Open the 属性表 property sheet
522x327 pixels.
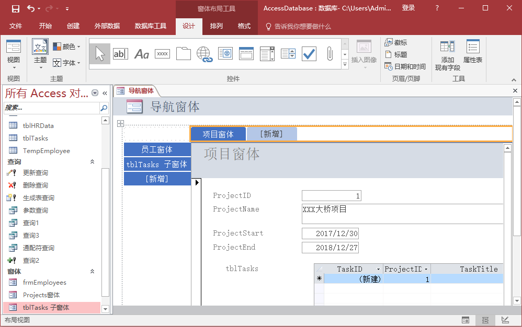pos(472,52)
